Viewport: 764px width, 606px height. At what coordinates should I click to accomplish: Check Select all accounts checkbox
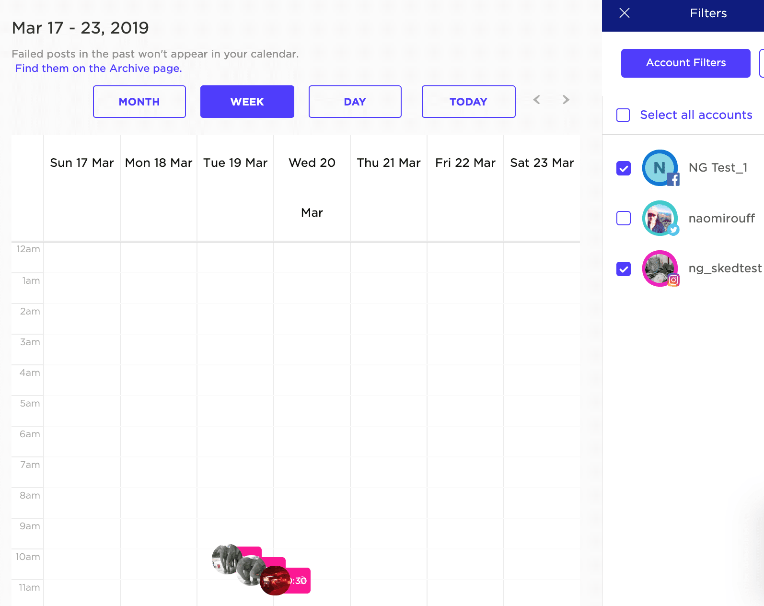623,115
